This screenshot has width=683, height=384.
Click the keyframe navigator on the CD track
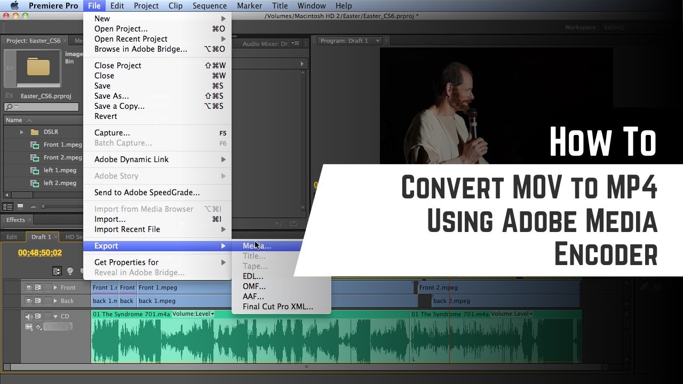click(x=57, y=326)
